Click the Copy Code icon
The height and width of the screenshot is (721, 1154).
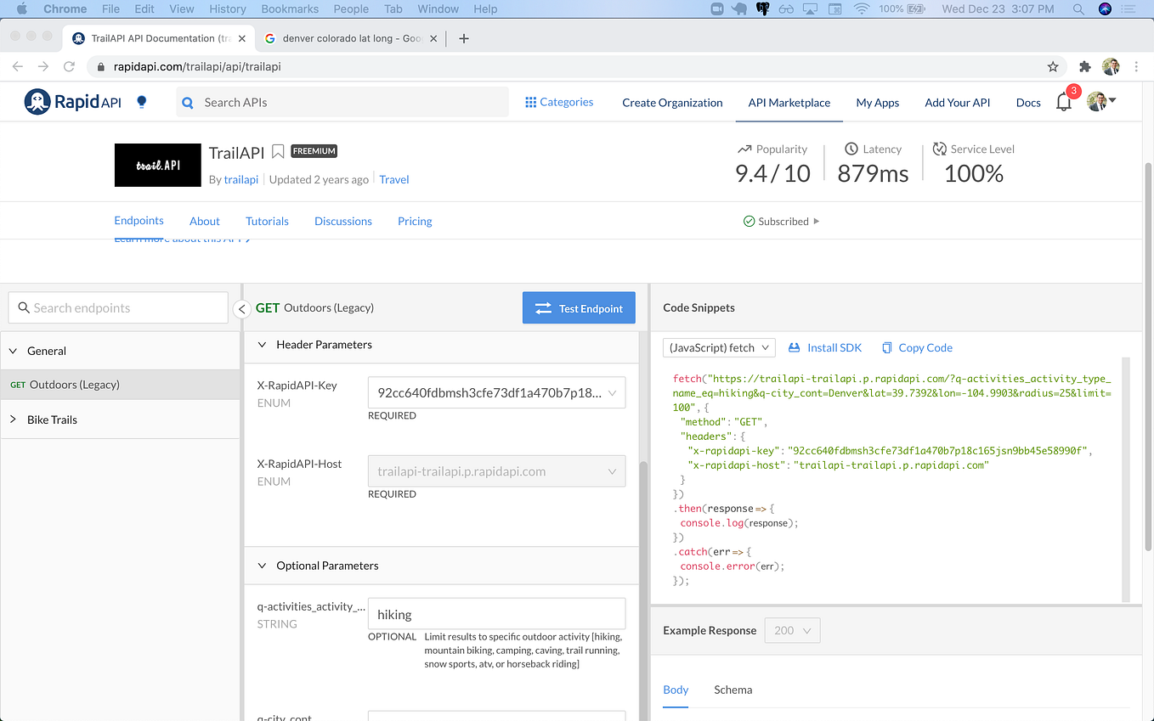pyautogui.click(x=885, y=347)
